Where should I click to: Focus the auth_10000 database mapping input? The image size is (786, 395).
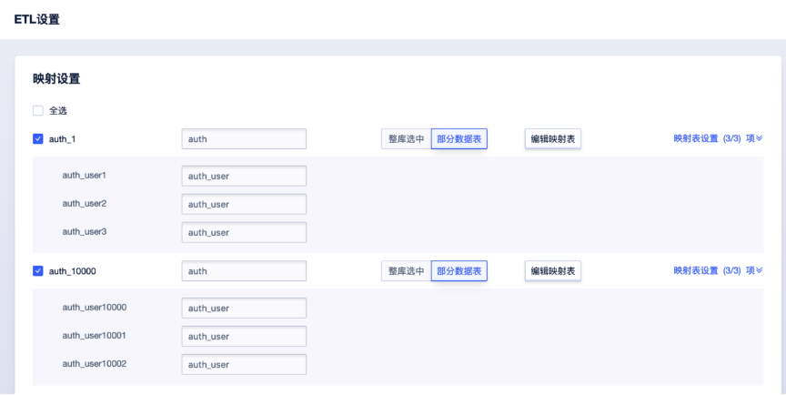coord(244,271)
